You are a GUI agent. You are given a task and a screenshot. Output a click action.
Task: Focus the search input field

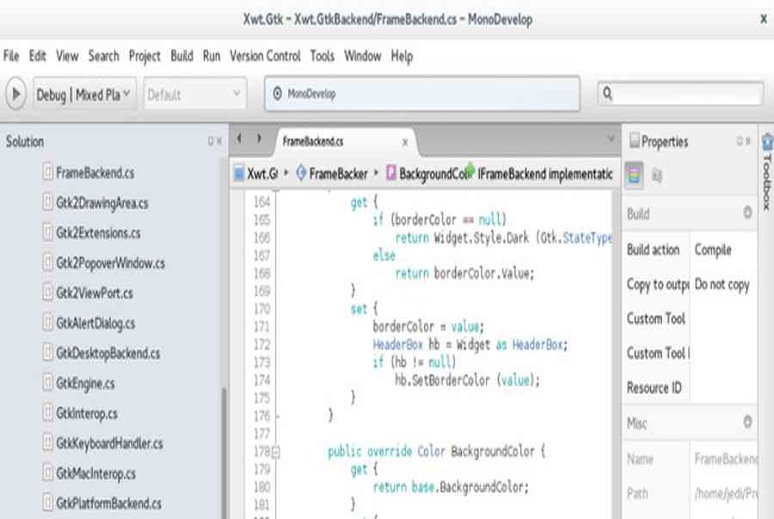pos(681,93)
